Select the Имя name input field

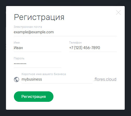pos(37,48)
